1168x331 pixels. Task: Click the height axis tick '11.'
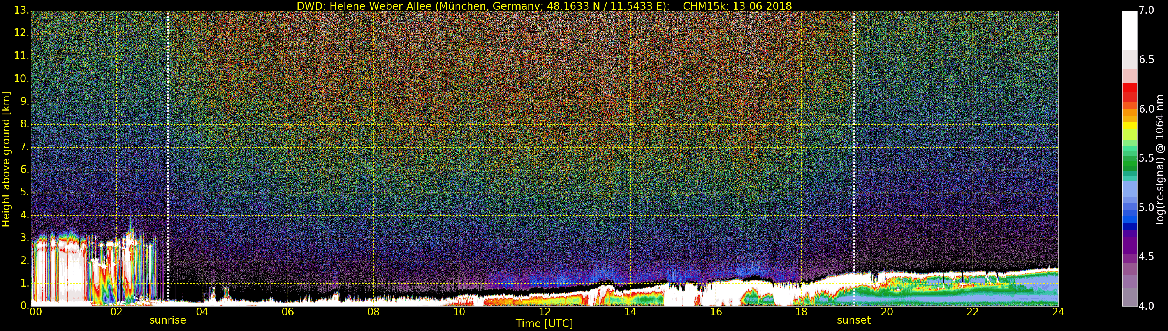[21, 56]
